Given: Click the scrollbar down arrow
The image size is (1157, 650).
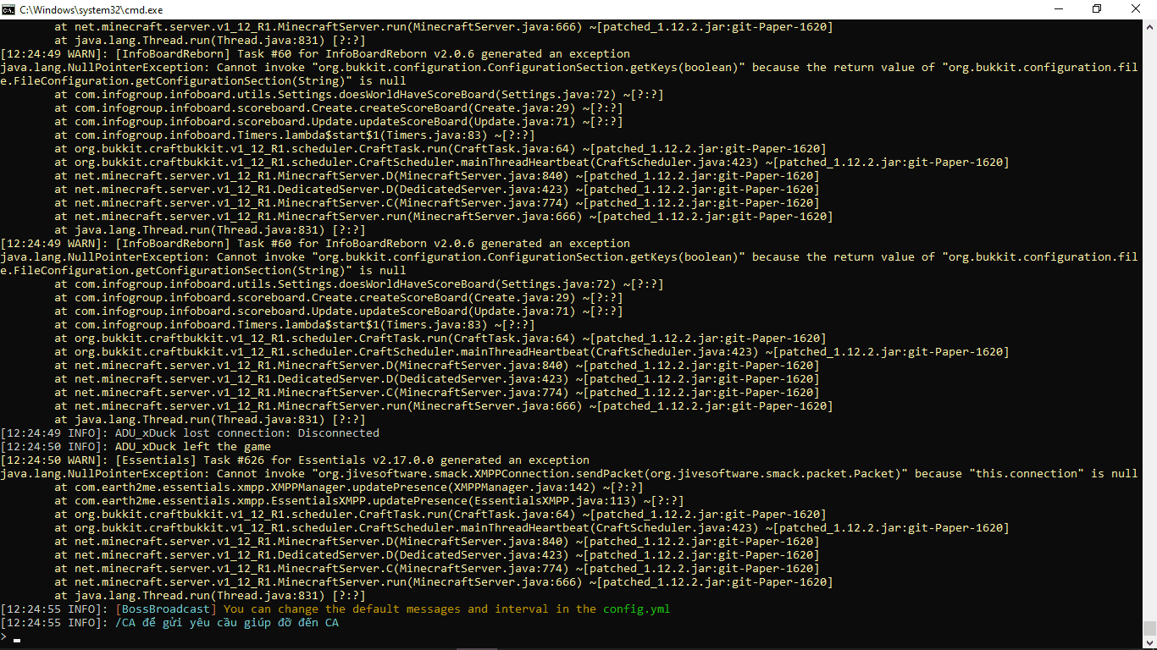Looking at the screenshot, I should pos(1149,642).
